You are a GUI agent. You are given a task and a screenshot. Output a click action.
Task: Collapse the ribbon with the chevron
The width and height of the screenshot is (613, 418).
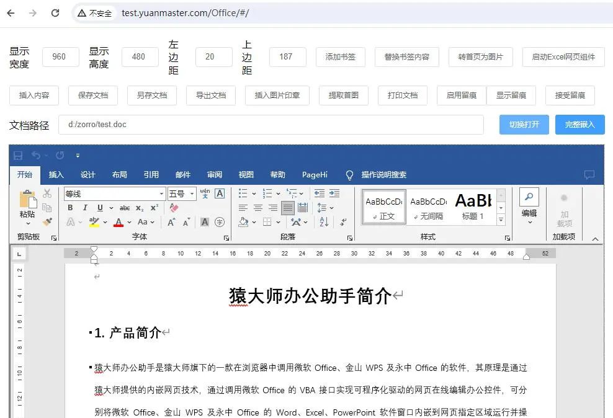click(595, 239)
